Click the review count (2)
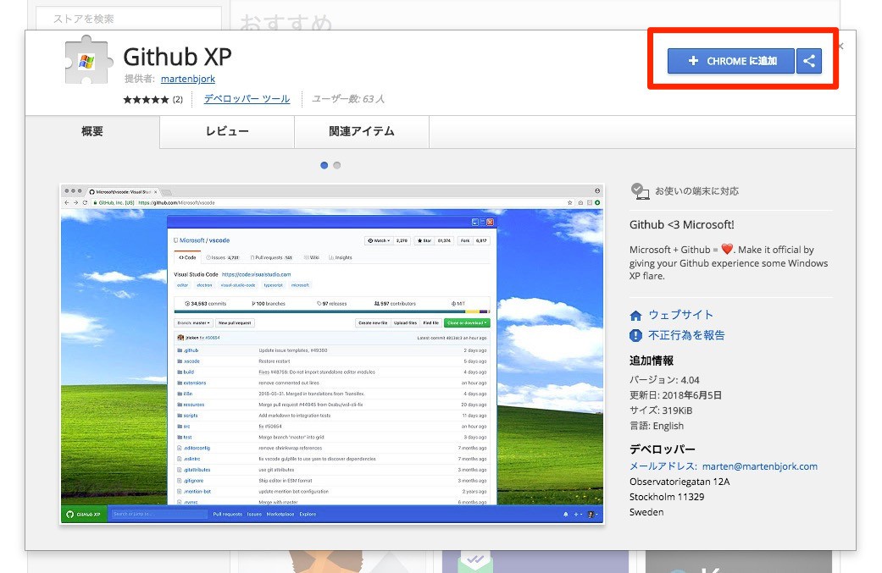The image size is (882, 573). [178, 99]
